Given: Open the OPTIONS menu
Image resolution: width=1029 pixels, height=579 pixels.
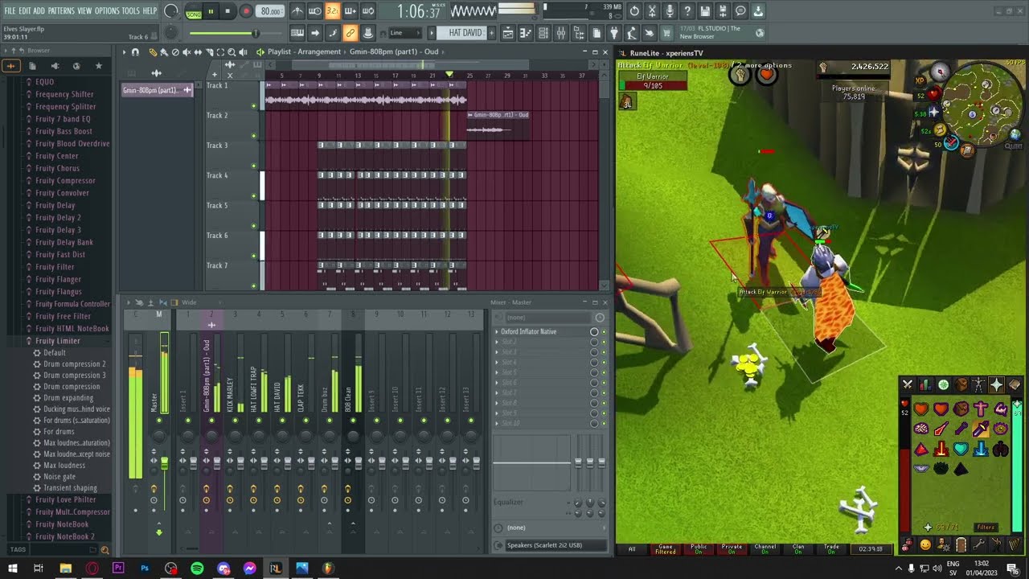Looking at the screenshot, I should (107, 11).
